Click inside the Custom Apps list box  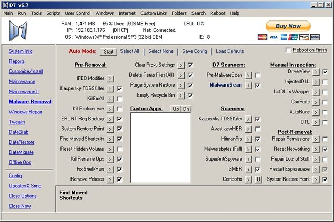point(161,147)
